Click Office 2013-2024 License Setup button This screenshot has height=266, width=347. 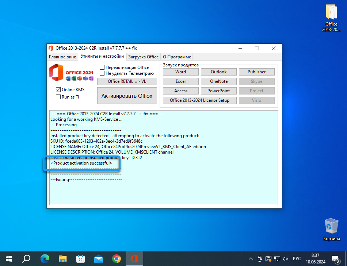(199, 100)
